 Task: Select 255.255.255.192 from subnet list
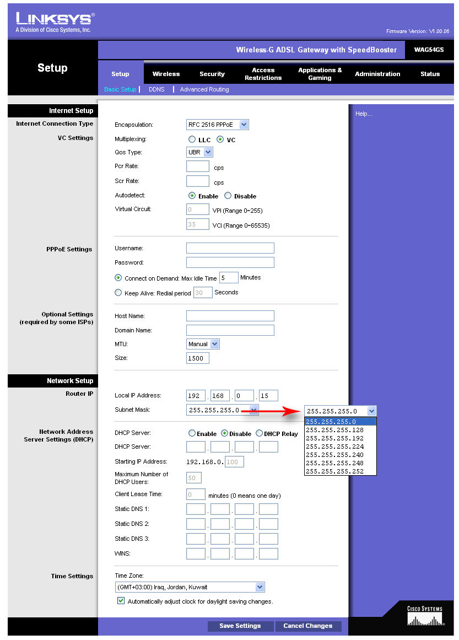[341, 438]
